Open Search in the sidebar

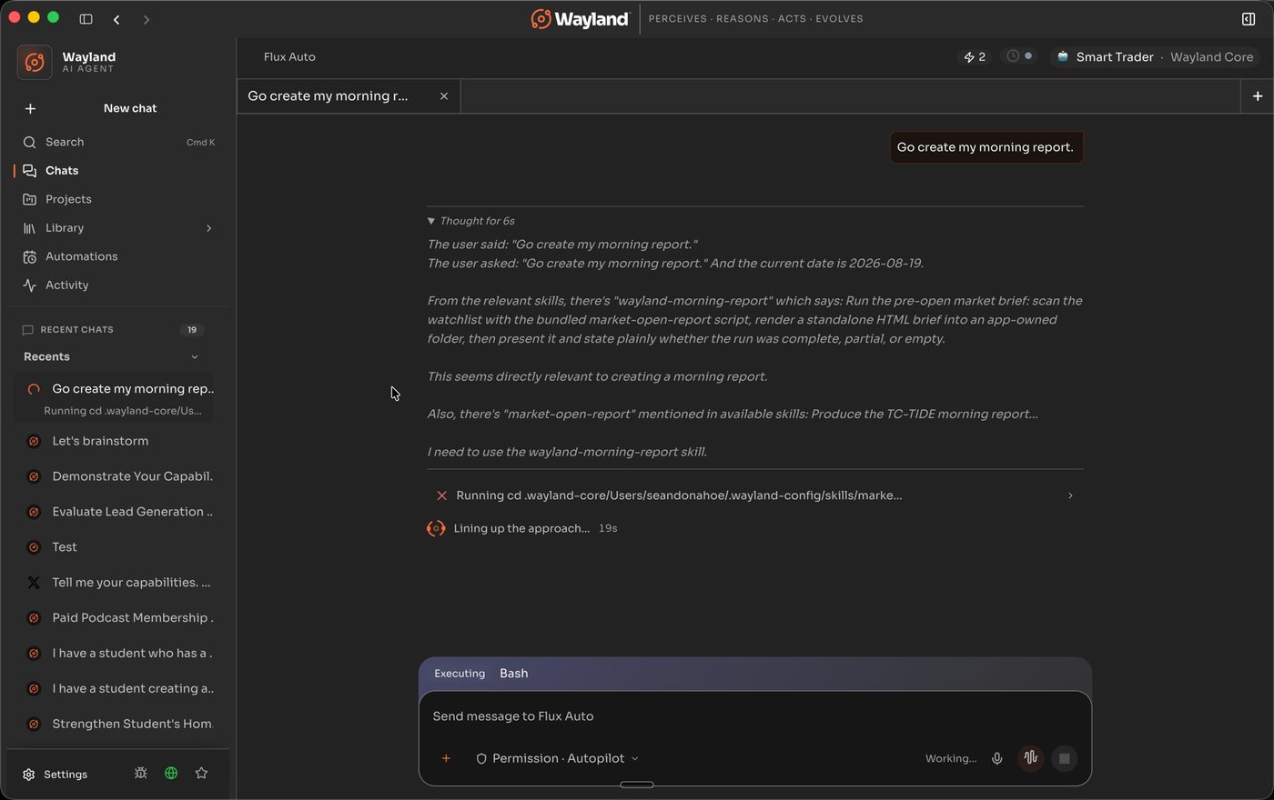(x=118, y=142)
